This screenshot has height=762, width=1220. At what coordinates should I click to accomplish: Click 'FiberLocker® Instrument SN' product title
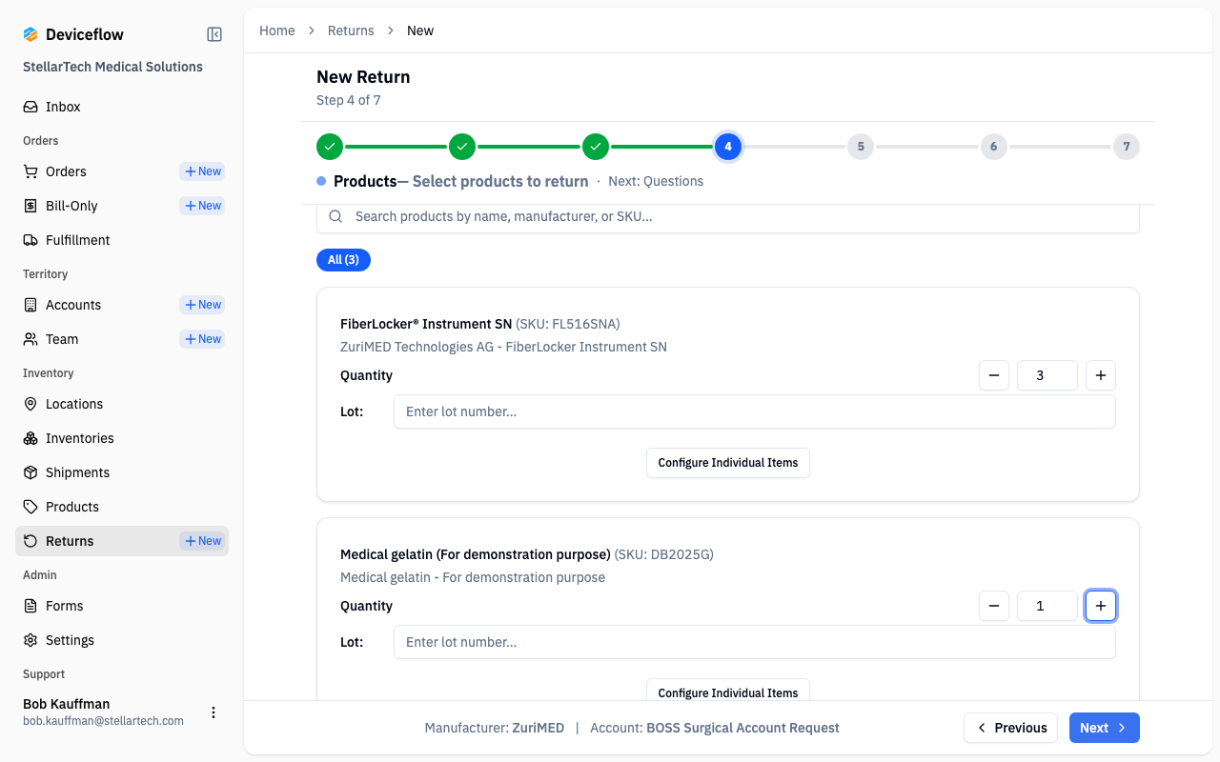tap(426, 324)
